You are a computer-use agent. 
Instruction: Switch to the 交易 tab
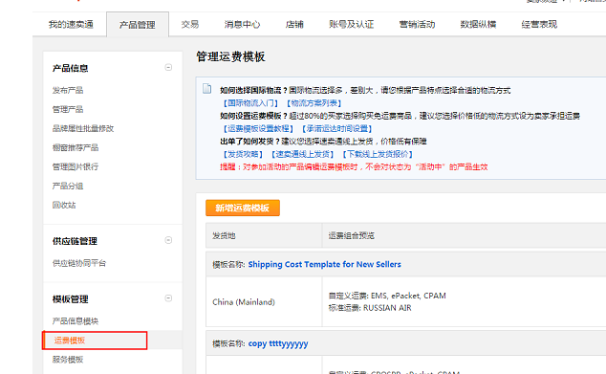click(x=190, y=24)
